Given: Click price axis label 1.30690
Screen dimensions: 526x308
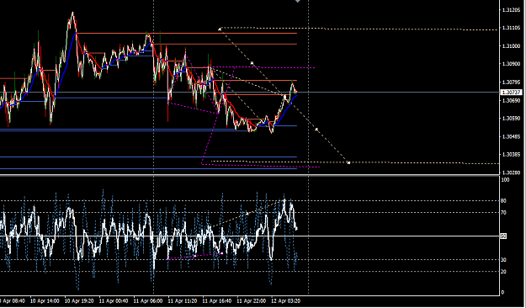Looking at the screenshot, I should 511,101.
